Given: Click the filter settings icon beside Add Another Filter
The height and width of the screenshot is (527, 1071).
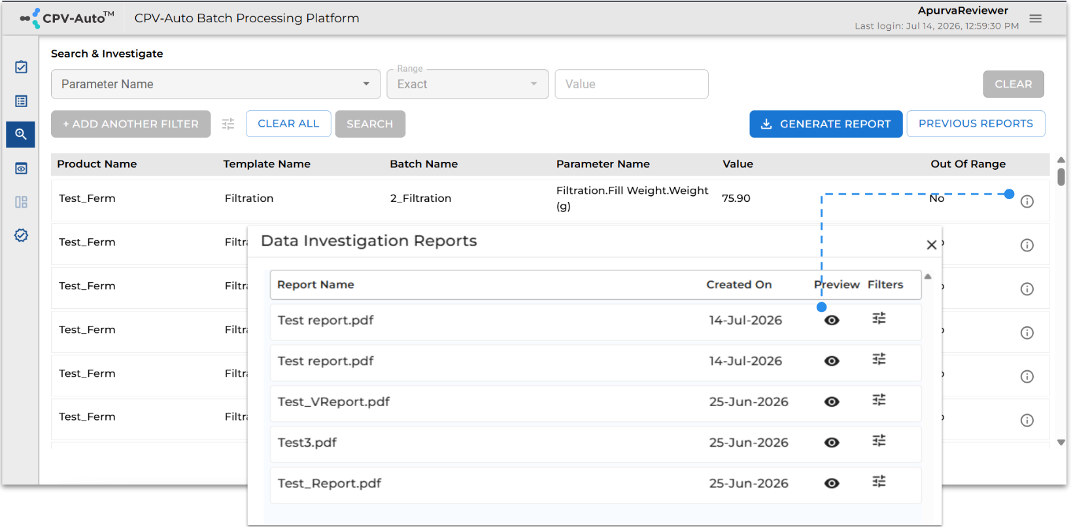Looking at the screenshot, I should pyautogui.click(x=228, y=124).
